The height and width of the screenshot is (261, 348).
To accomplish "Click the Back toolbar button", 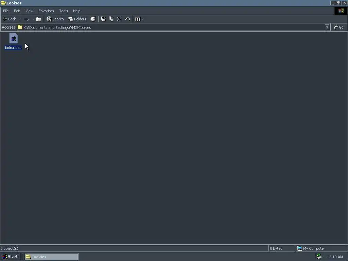I will [9, 19].
